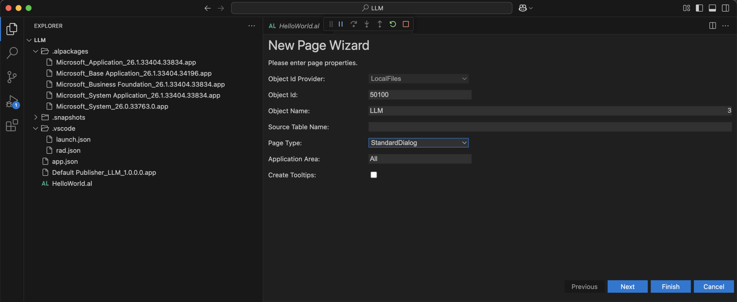Click the debug Step Into icon

click(x=367, y=24)
